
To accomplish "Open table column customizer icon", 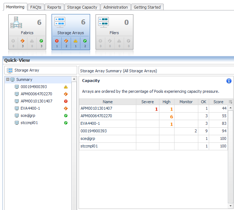I will 230,102.
